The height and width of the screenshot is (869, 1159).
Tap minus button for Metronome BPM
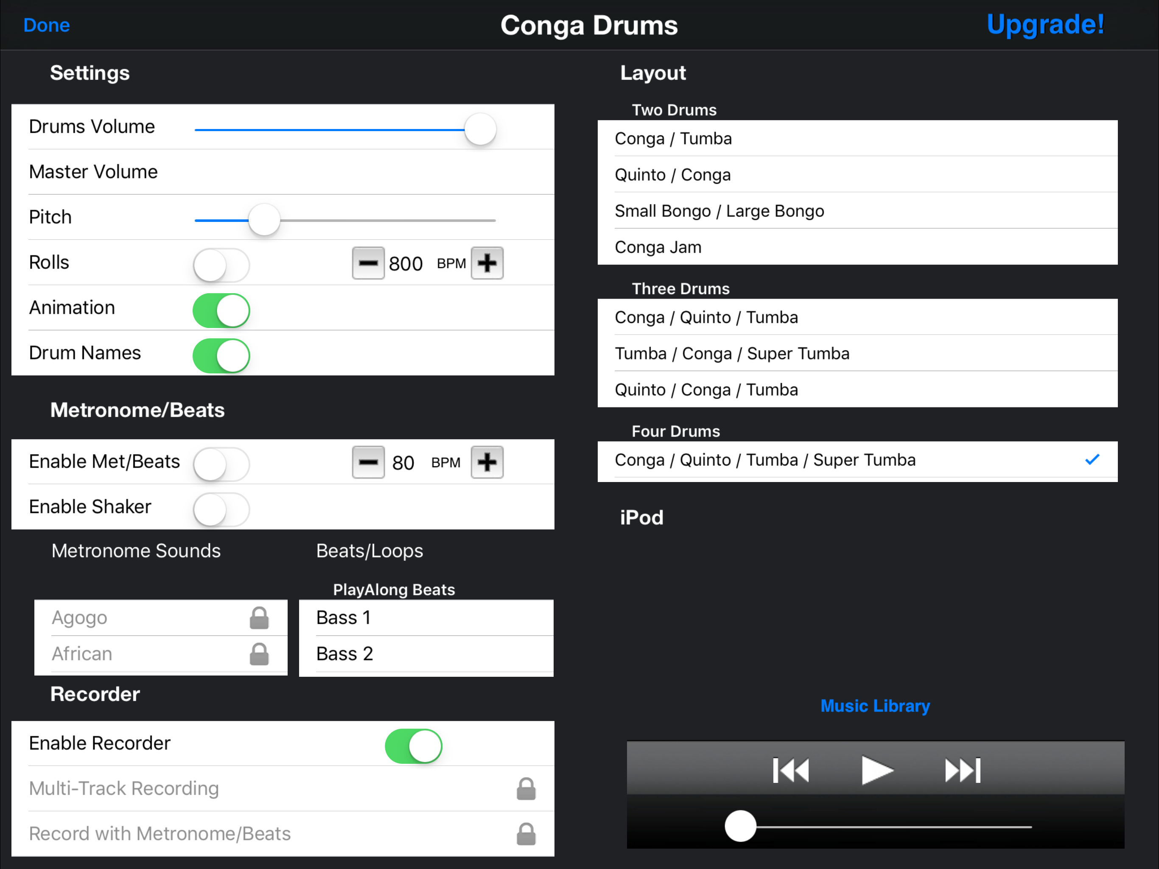point(368,462)
